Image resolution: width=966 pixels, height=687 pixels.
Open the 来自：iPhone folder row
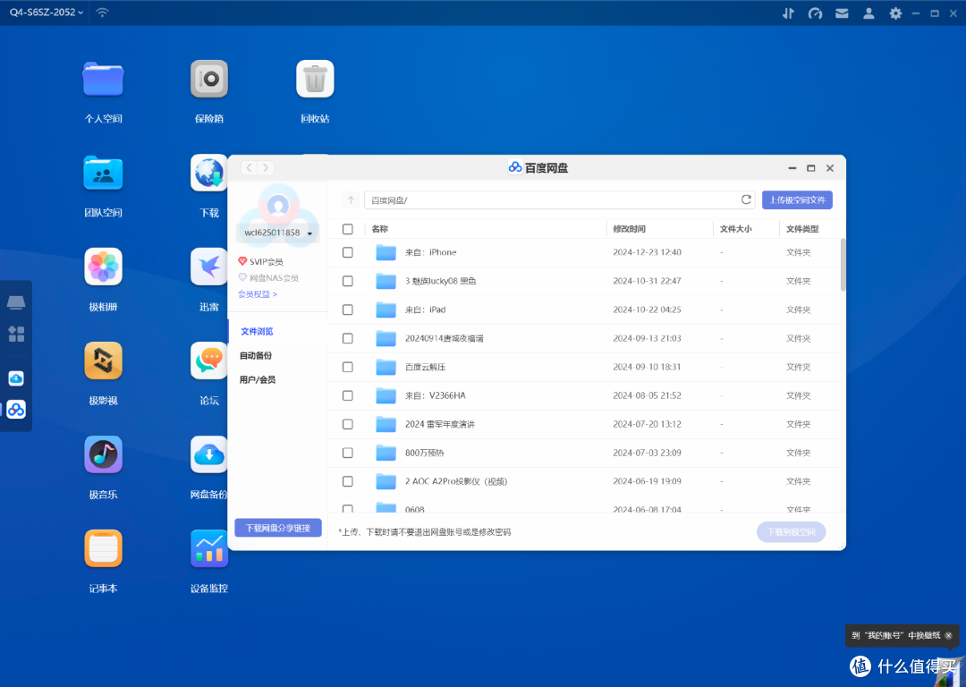[x=584, y=252]
